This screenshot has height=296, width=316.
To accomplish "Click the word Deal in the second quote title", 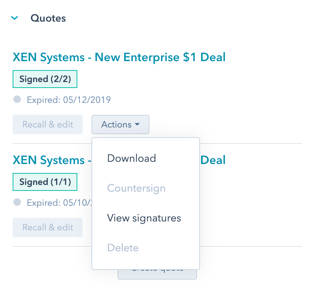I will (213, 160).
